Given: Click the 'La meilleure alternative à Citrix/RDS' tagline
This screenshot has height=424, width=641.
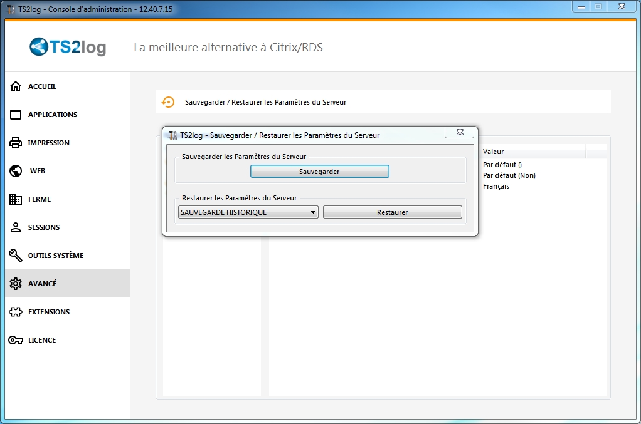Looking at the screenshot, I should (x=228, y=48).
